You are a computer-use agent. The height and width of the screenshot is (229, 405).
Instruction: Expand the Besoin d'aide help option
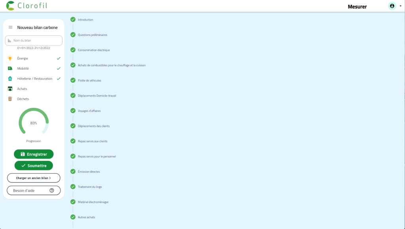point(34,191)
